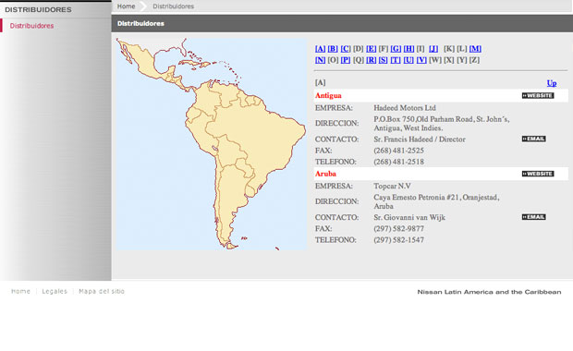
Task: Open Antigua's WEBSITE badge
Action: click(x=538, y=96)
